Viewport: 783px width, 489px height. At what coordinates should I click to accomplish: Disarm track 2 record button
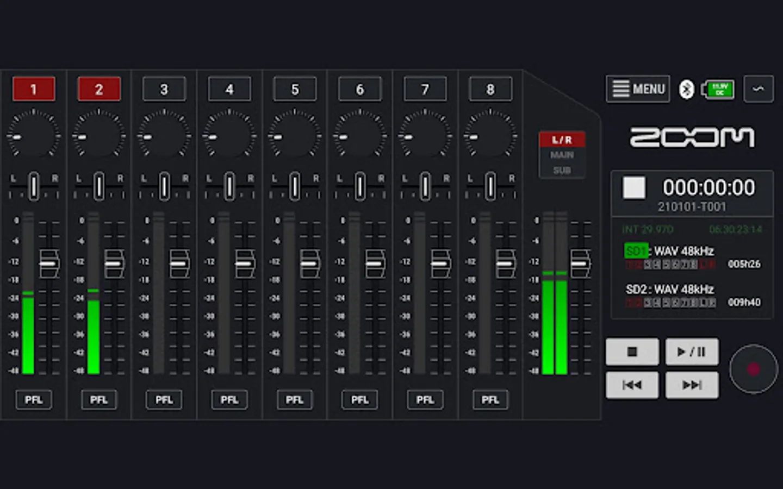99,89
